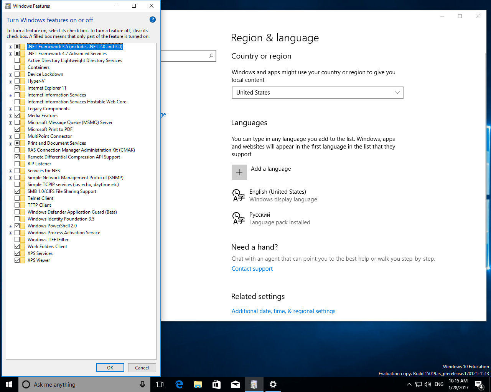Open the United States country dropdown
This screenshot has height=392, width=491.
coord(317,93)
